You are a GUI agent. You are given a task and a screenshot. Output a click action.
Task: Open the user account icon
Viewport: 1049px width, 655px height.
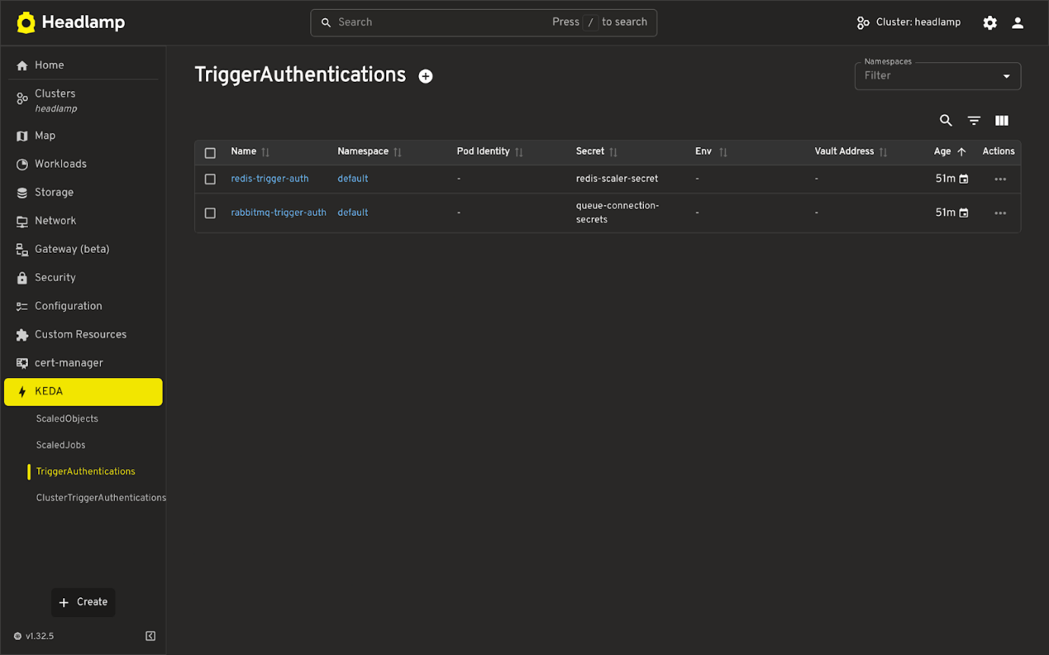click(x=1018, y=23)
